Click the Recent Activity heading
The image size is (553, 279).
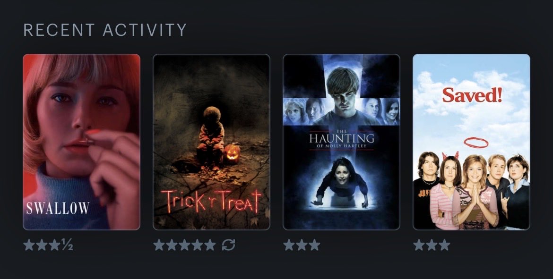[105, 30]
